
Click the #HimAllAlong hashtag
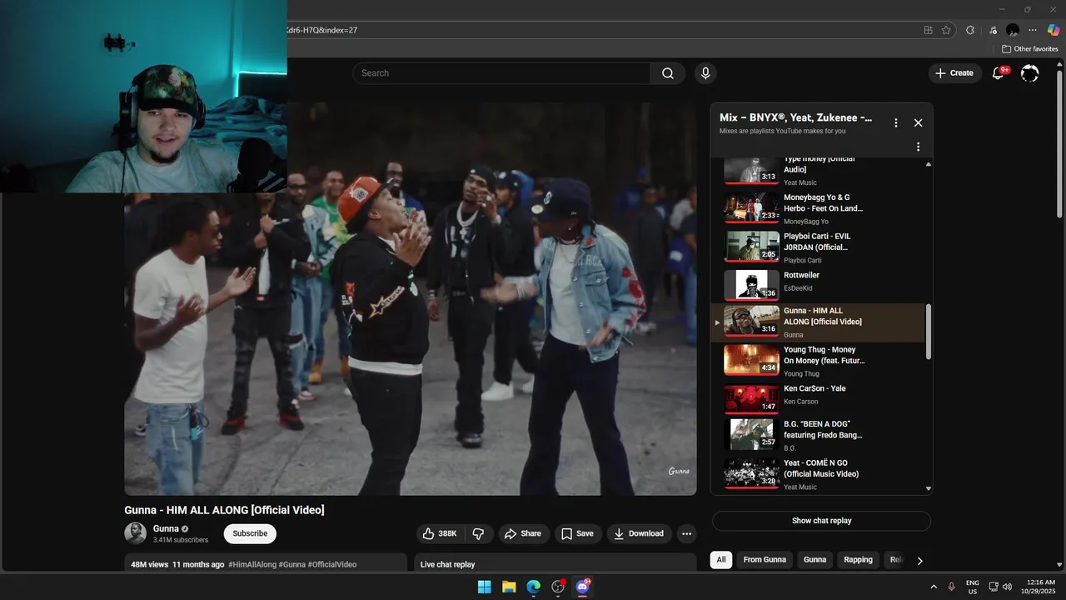(x=252, y=564)
